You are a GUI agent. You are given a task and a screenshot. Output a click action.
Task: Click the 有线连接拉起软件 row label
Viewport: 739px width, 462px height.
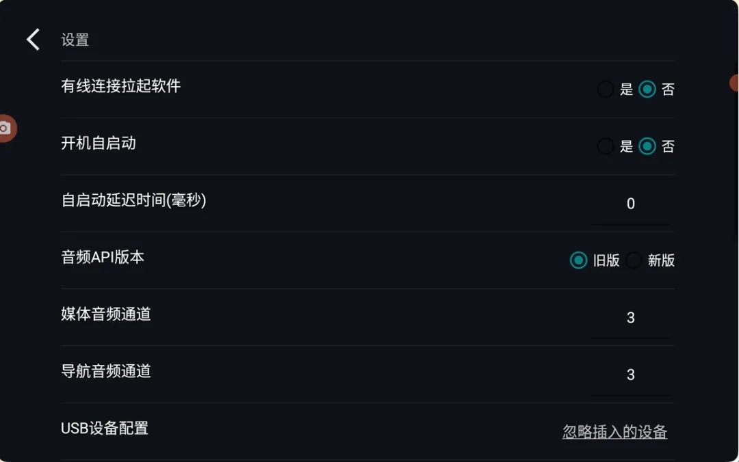[x=120, y=86]
